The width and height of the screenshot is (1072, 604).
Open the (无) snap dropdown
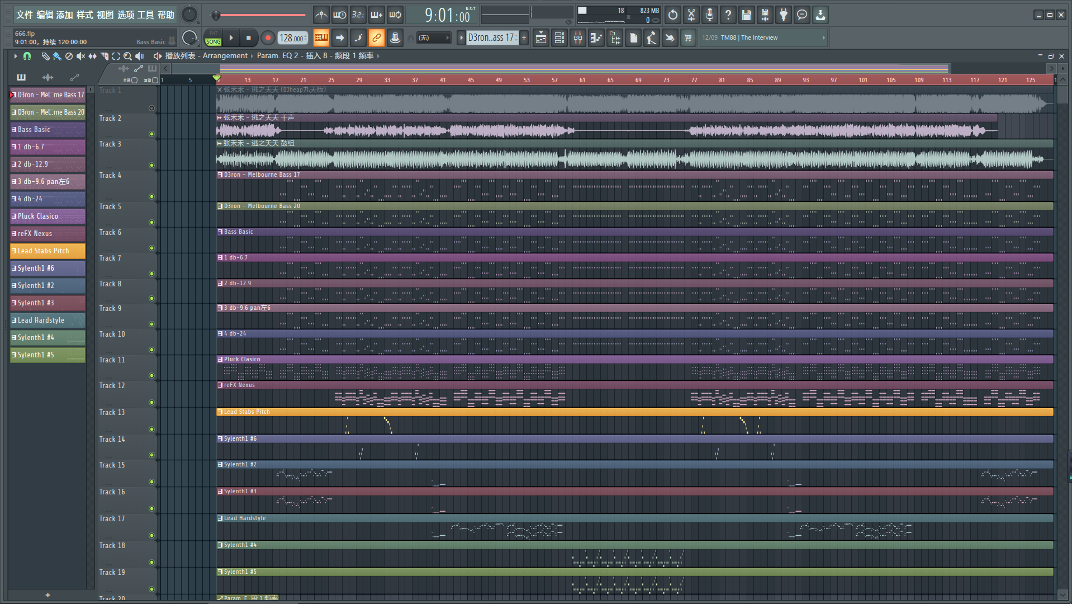434,38
